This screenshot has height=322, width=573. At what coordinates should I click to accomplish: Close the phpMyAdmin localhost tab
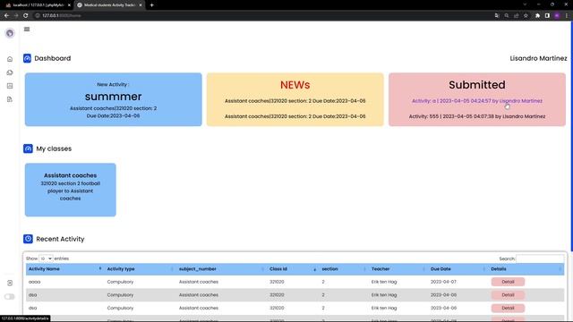[69, 5]
